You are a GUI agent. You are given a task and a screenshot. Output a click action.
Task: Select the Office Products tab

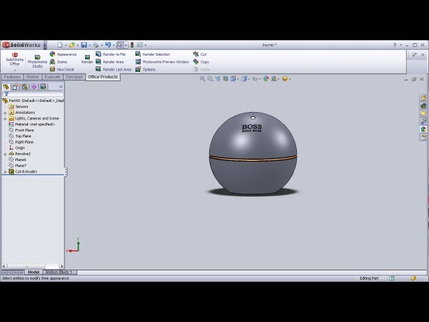click(103, 77)
